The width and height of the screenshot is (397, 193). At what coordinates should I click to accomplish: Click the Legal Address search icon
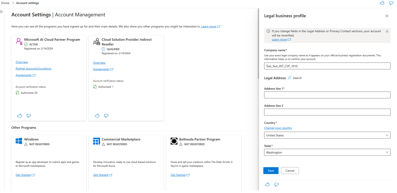point(290,78)
